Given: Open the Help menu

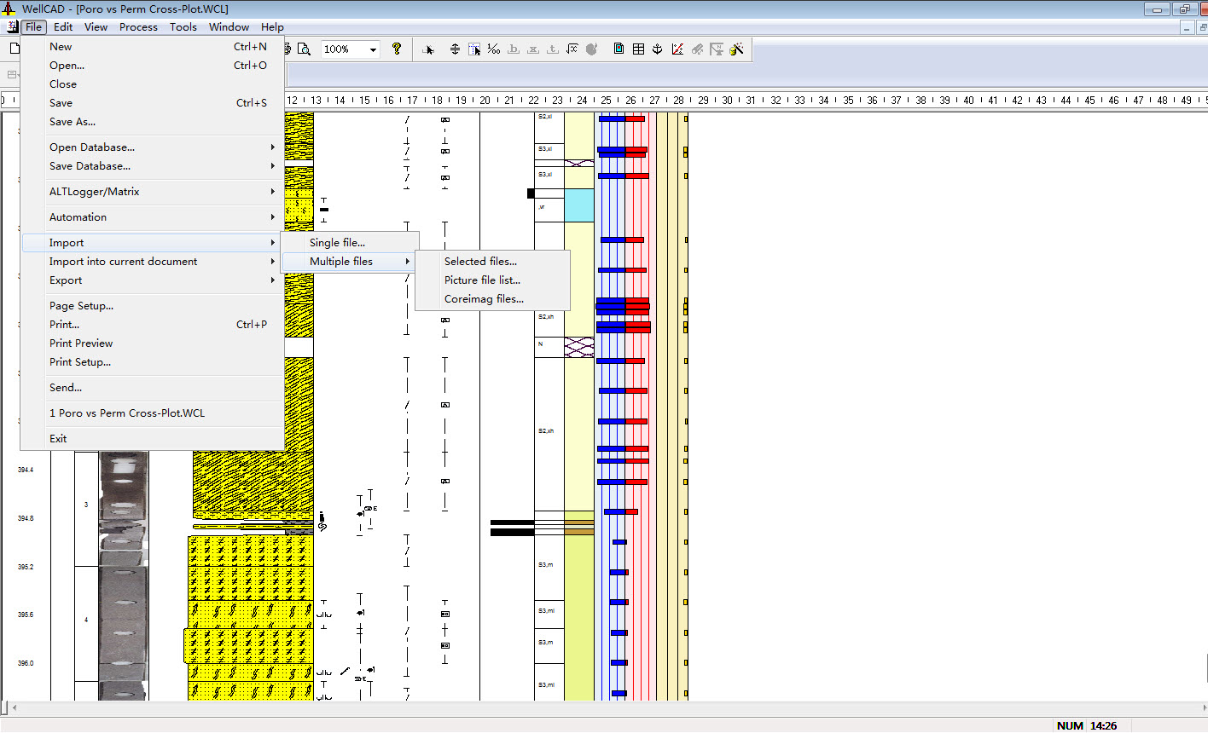Looking at the screenshot, I should (272, 26).
